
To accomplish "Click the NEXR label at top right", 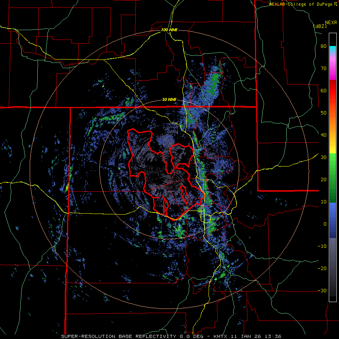I will click(331, 23).
